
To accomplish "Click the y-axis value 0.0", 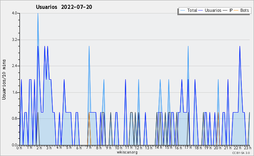I will coord(14,145).
